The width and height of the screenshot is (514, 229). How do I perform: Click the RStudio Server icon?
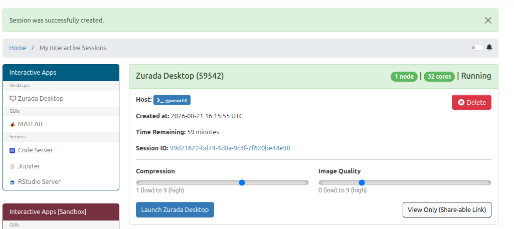[x=13, y=182]
